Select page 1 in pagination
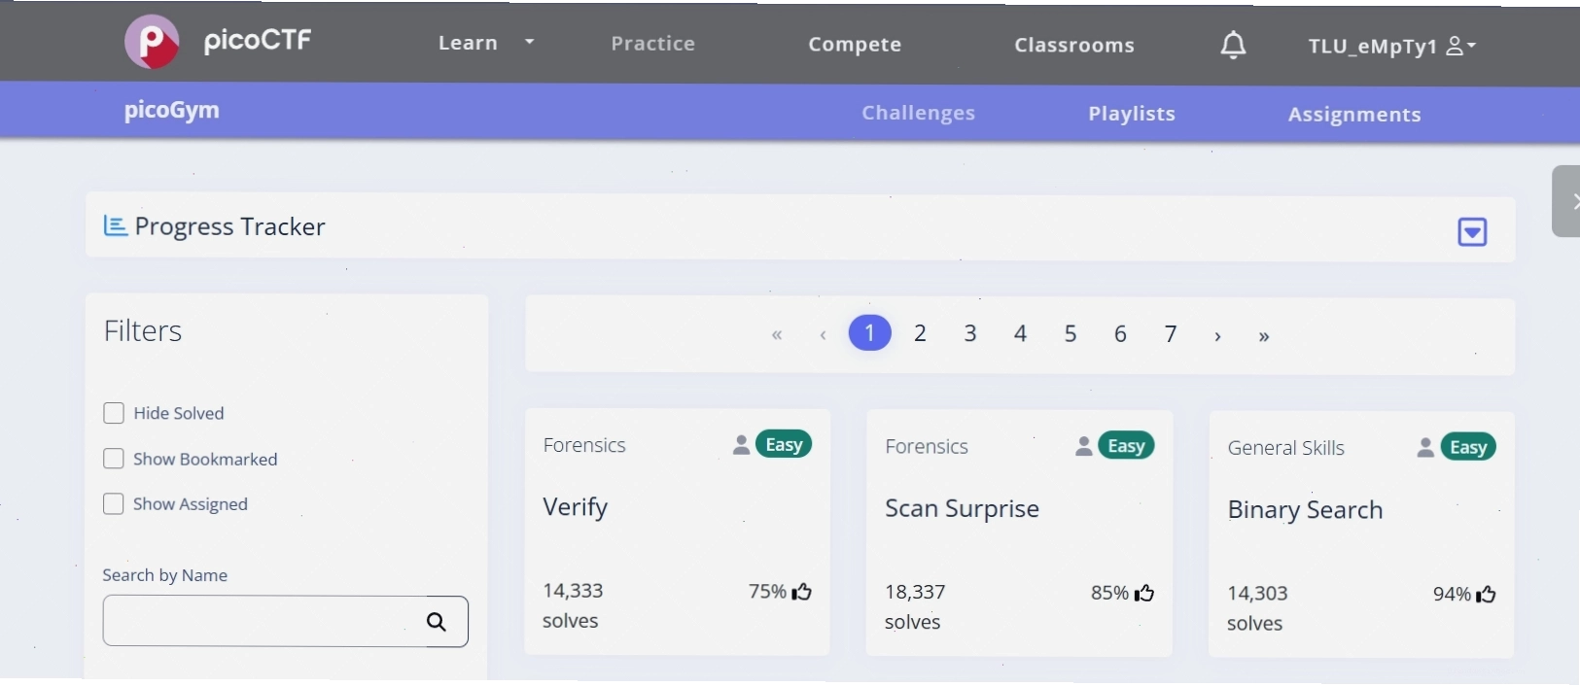Screen dimensions: 1580x687 click(870, 333)
